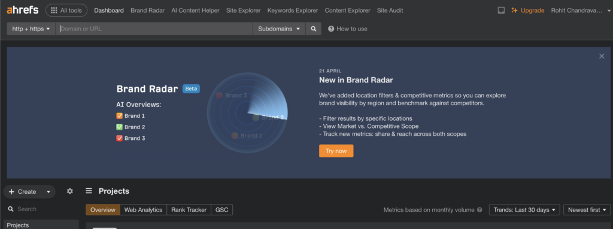The height and width of the screenshot is (229, 613).
Task: Click the monitor icon beside Upgrade
Action: pos(501,11)
